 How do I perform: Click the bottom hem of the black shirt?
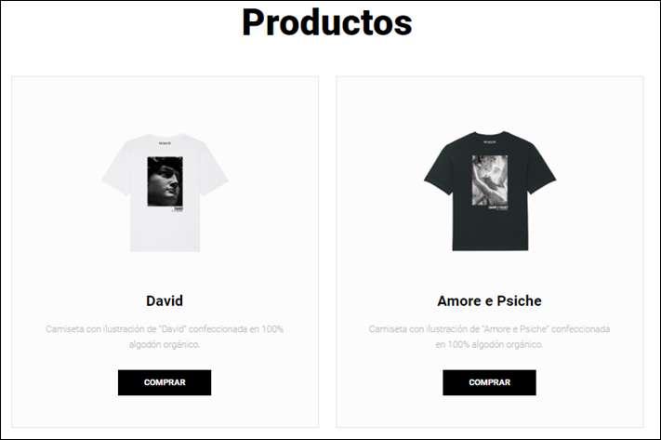pos(490,247)
